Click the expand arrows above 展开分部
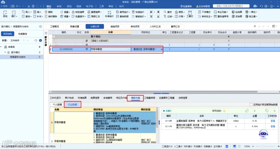 46,33
